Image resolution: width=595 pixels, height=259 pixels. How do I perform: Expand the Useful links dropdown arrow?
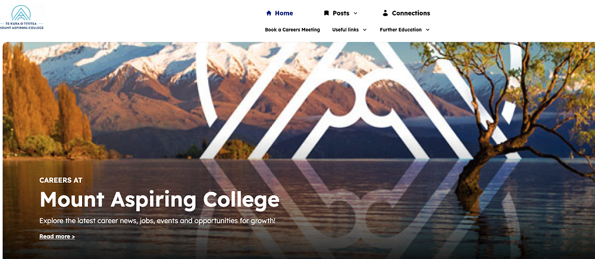[x=365, y=30]
